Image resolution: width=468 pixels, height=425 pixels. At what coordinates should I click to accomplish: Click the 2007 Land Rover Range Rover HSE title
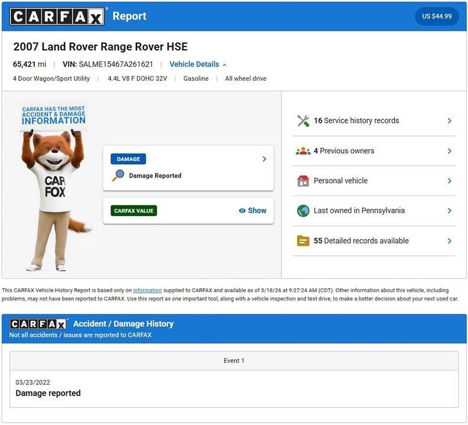click(x=100, y=47)
